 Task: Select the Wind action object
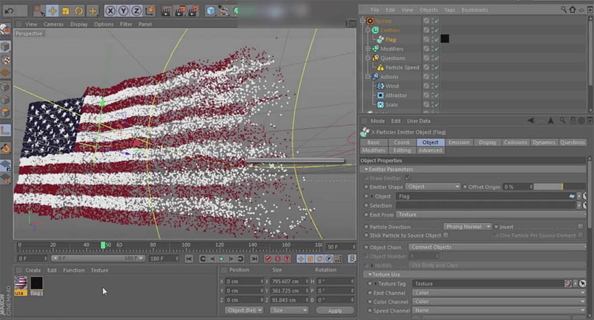pyautogui.click(x=391, y=86)
